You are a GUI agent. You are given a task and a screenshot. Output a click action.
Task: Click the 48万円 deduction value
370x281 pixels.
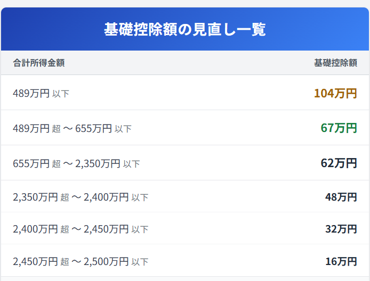point(341,197)
